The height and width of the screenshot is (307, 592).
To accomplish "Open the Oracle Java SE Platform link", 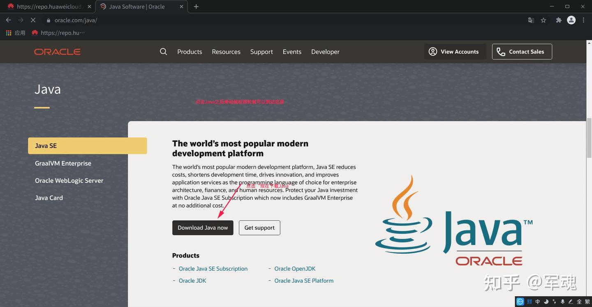I will point(304,281).
